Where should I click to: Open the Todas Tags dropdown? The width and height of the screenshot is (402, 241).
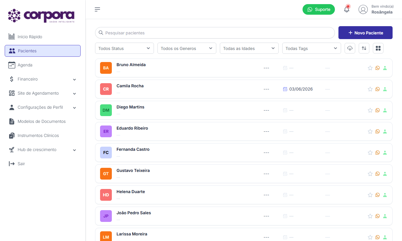click(312, 48)
